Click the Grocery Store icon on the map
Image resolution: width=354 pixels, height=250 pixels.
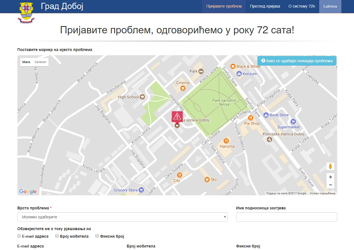pos(141,190)
